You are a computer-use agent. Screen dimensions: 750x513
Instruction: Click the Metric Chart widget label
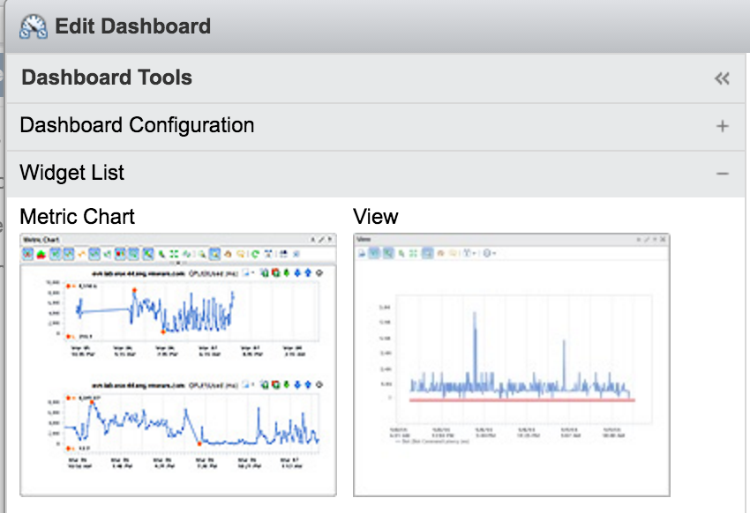coord(78,217)
